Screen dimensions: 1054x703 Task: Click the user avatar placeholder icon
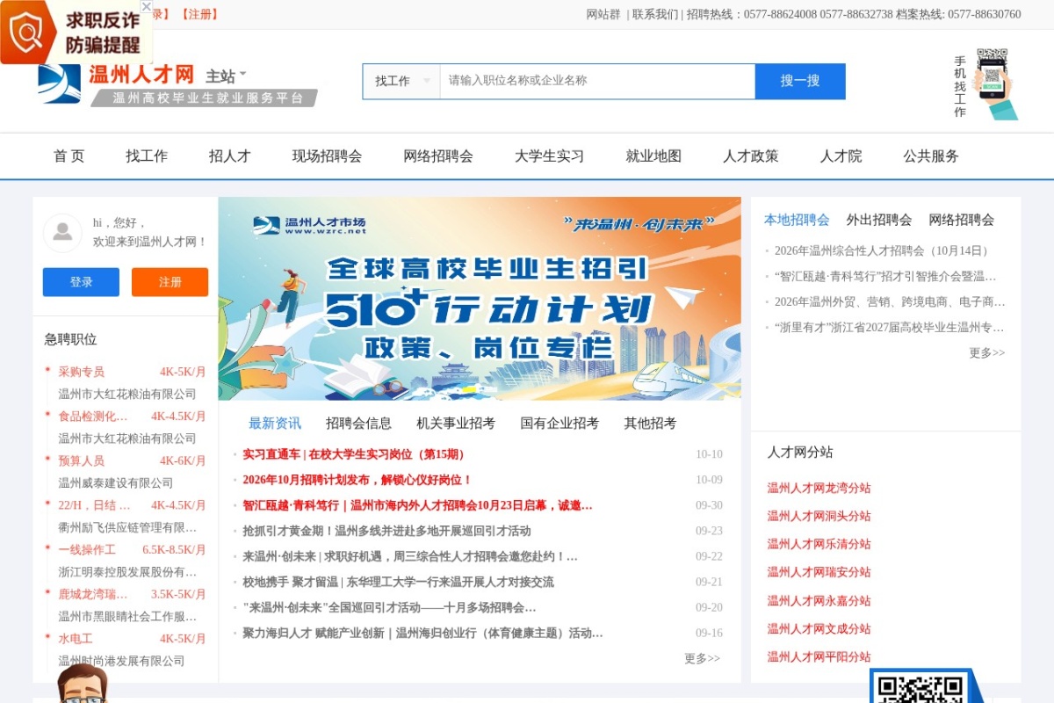click(x=62, y=233)
